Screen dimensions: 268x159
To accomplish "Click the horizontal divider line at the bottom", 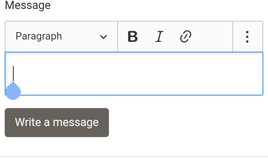I will (x=134, y=156).
